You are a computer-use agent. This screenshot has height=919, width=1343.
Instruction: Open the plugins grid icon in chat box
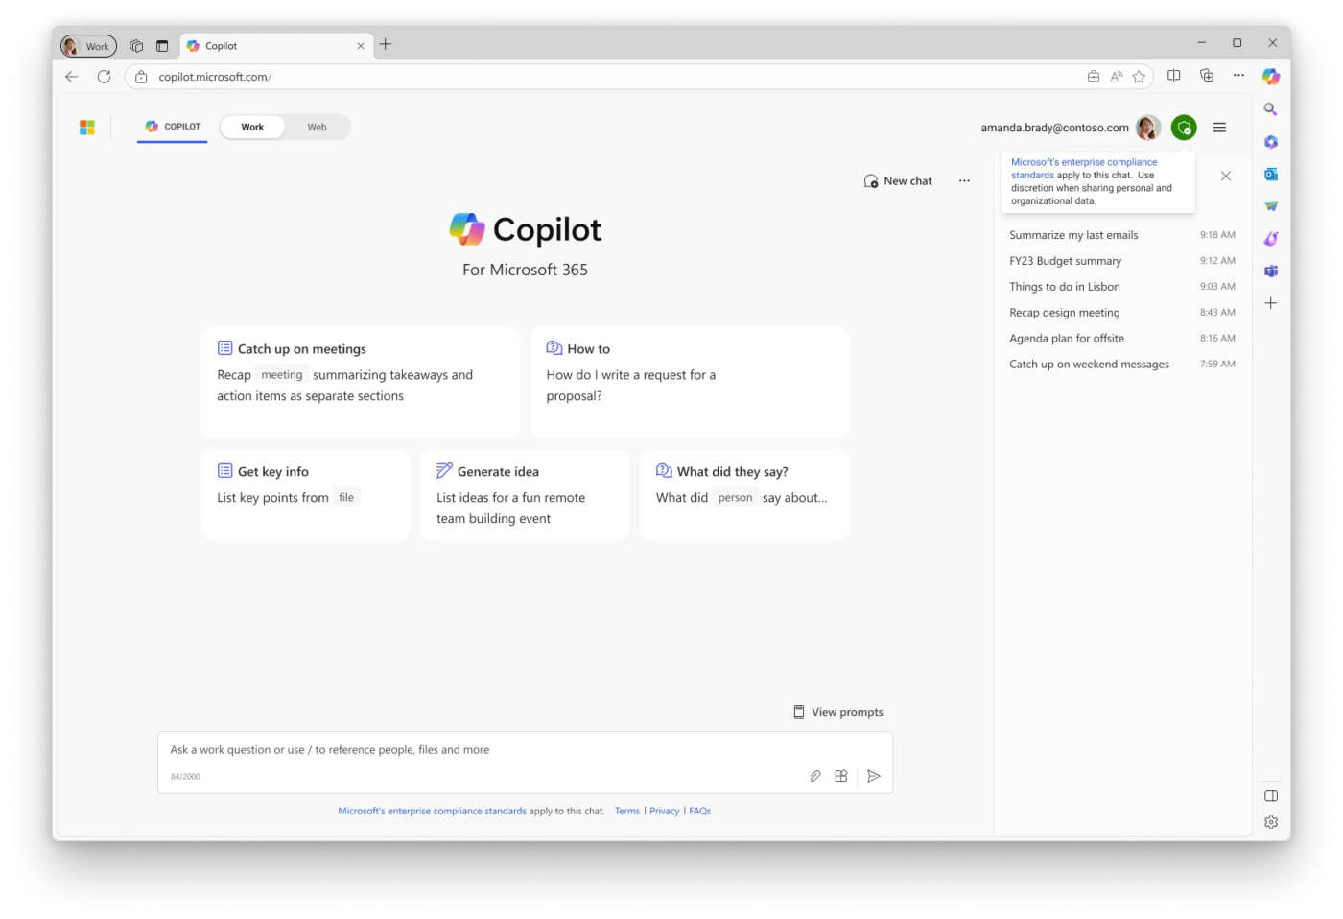[x=841, y=776]
